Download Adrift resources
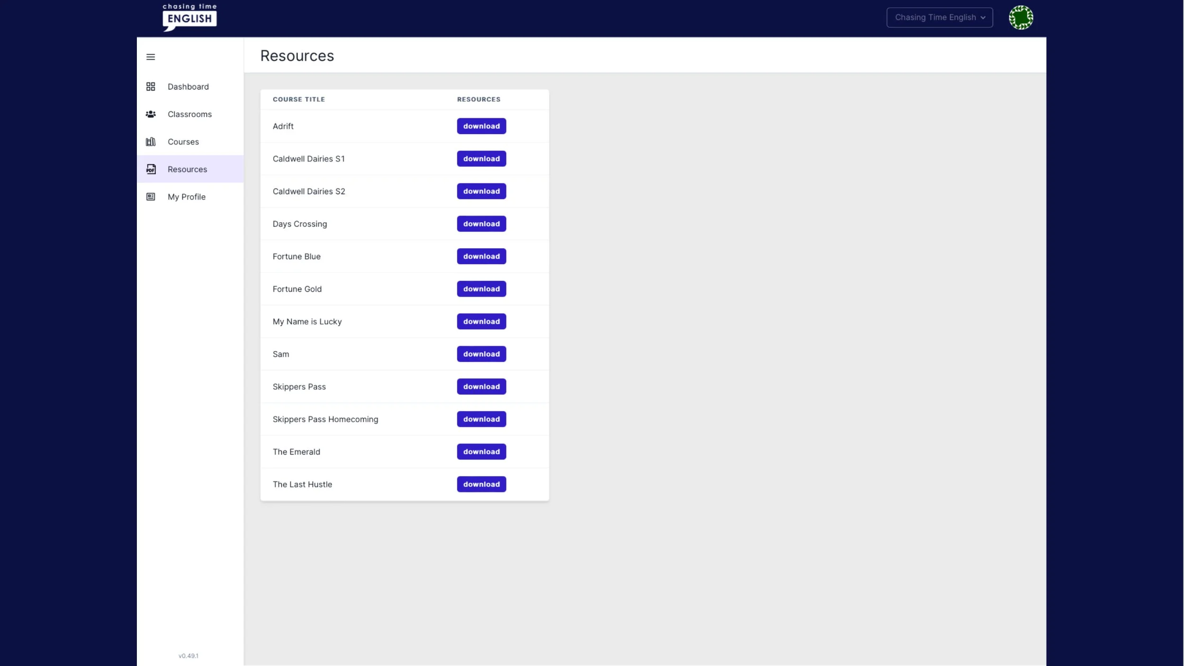 481,126
